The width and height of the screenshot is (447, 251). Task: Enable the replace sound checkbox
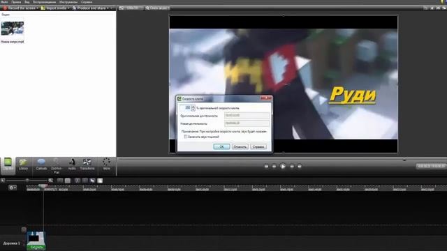(x=186, y=137)
